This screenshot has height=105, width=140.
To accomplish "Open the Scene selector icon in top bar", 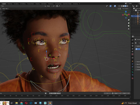I will (x=126, y=3).
